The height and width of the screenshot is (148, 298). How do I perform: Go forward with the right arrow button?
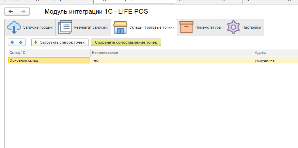tap(23, 11)
